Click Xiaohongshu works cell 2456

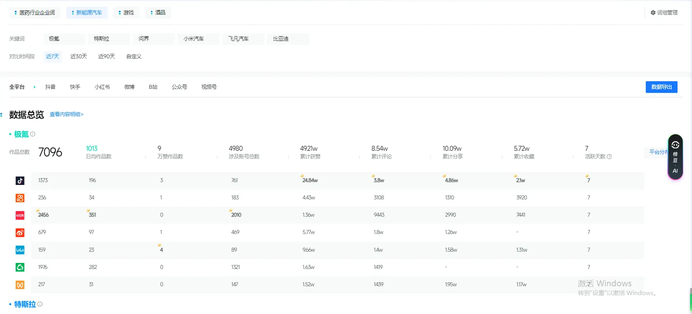pos(43,215)
